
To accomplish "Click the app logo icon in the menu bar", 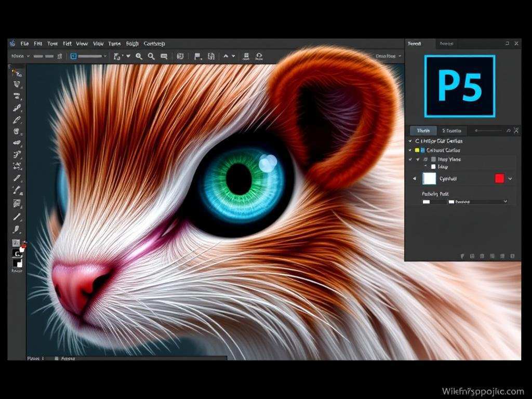I will point(13,44).
